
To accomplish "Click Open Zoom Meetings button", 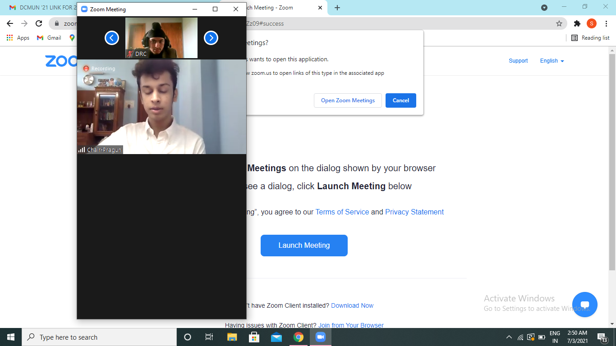I will (348, 100).
